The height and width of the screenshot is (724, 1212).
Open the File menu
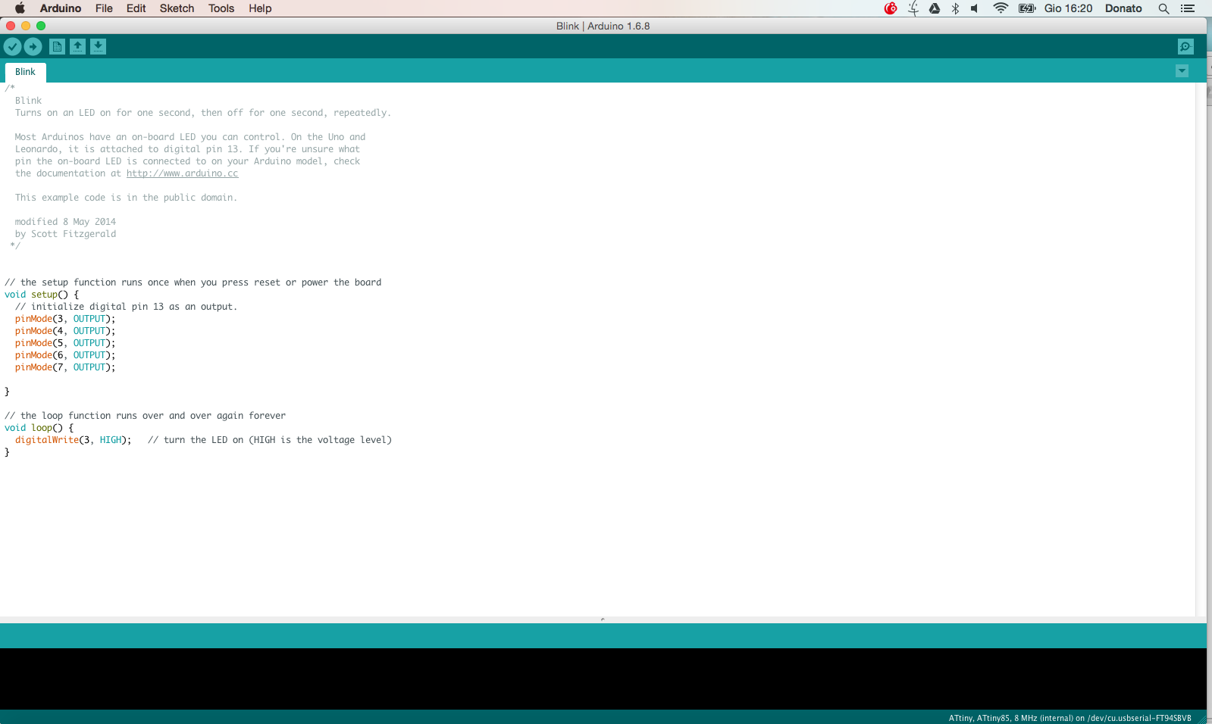click(104, 8)
